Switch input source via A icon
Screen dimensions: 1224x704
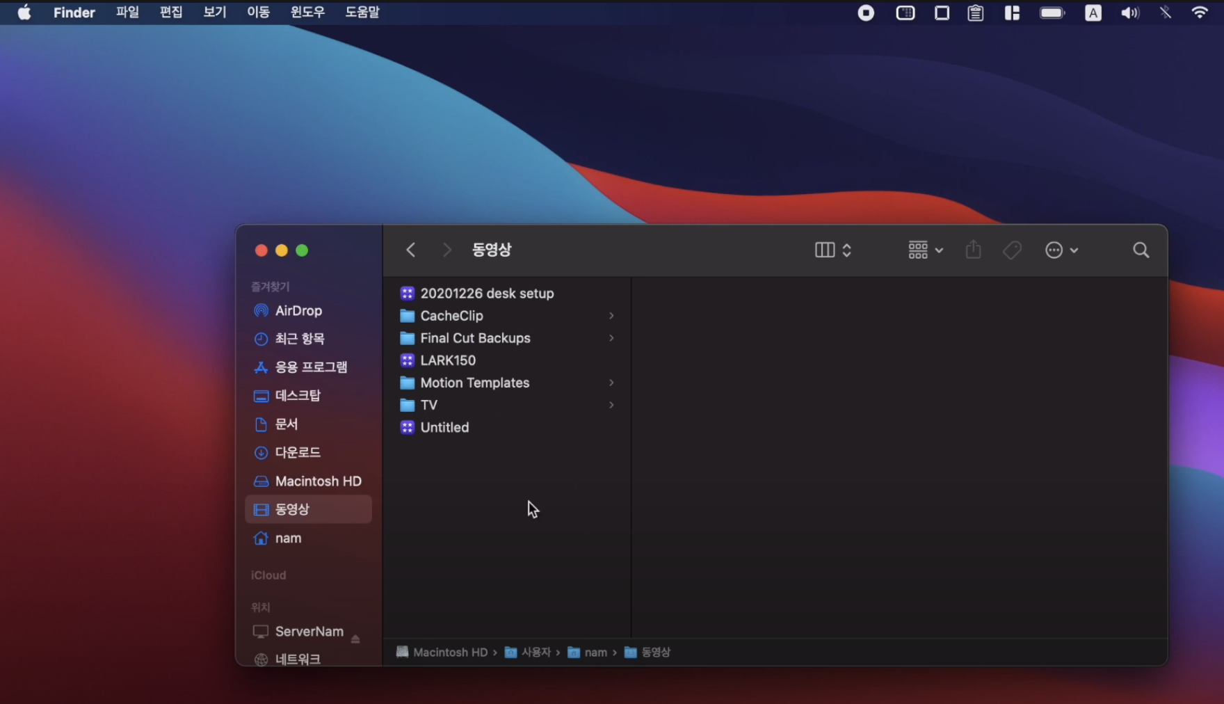point(1093,13)
